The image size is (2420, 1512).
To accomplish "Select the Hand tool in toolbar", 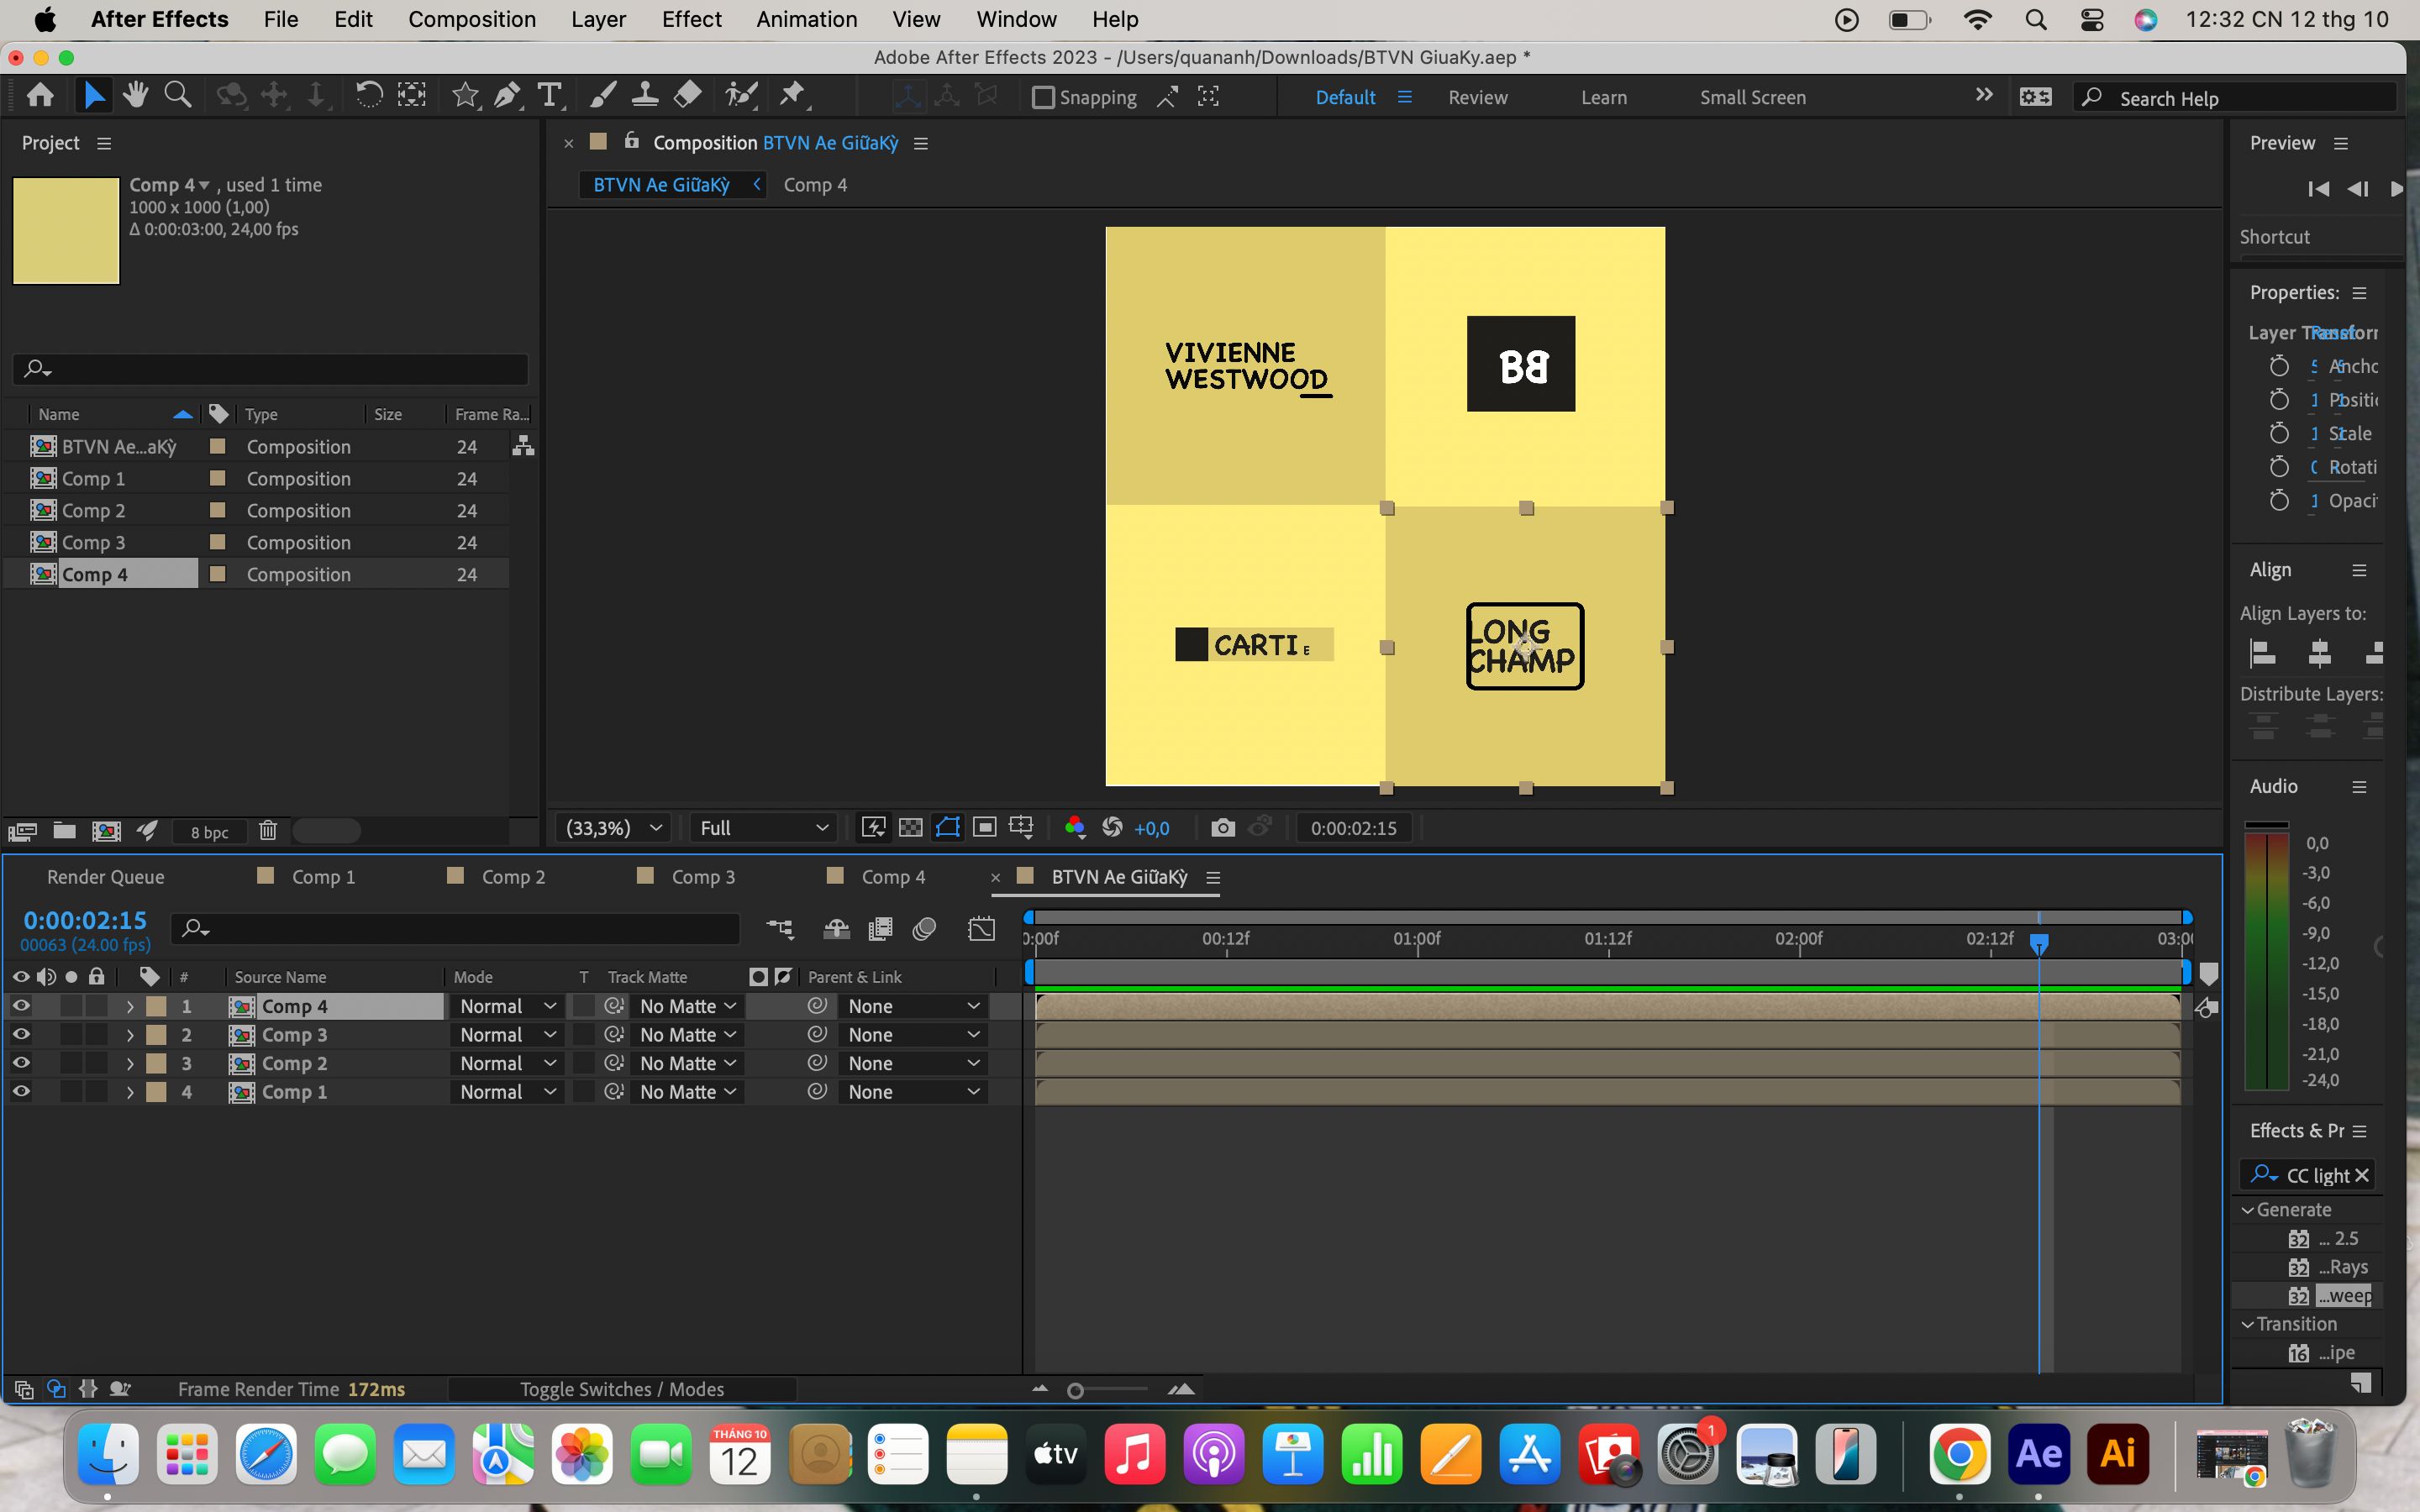I will 135,96.
